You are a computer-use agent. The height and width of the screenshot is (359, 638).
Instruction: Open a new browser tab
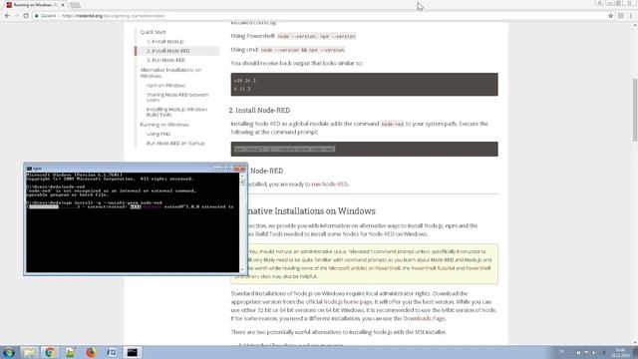point(75,5)
